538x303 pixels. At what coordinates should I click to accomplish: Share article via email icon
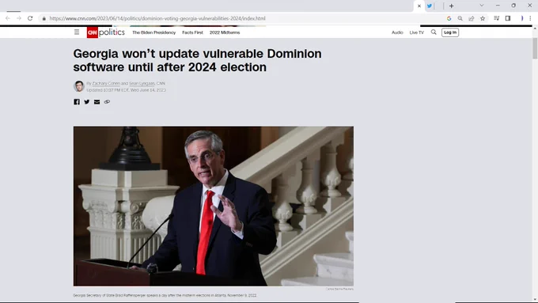coord(97,102)
